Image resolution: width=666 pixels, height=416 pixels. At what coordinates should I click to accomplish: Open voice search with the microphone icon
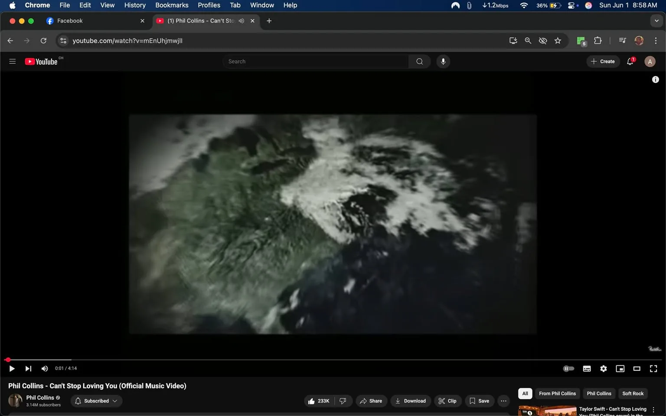[443, 61]
